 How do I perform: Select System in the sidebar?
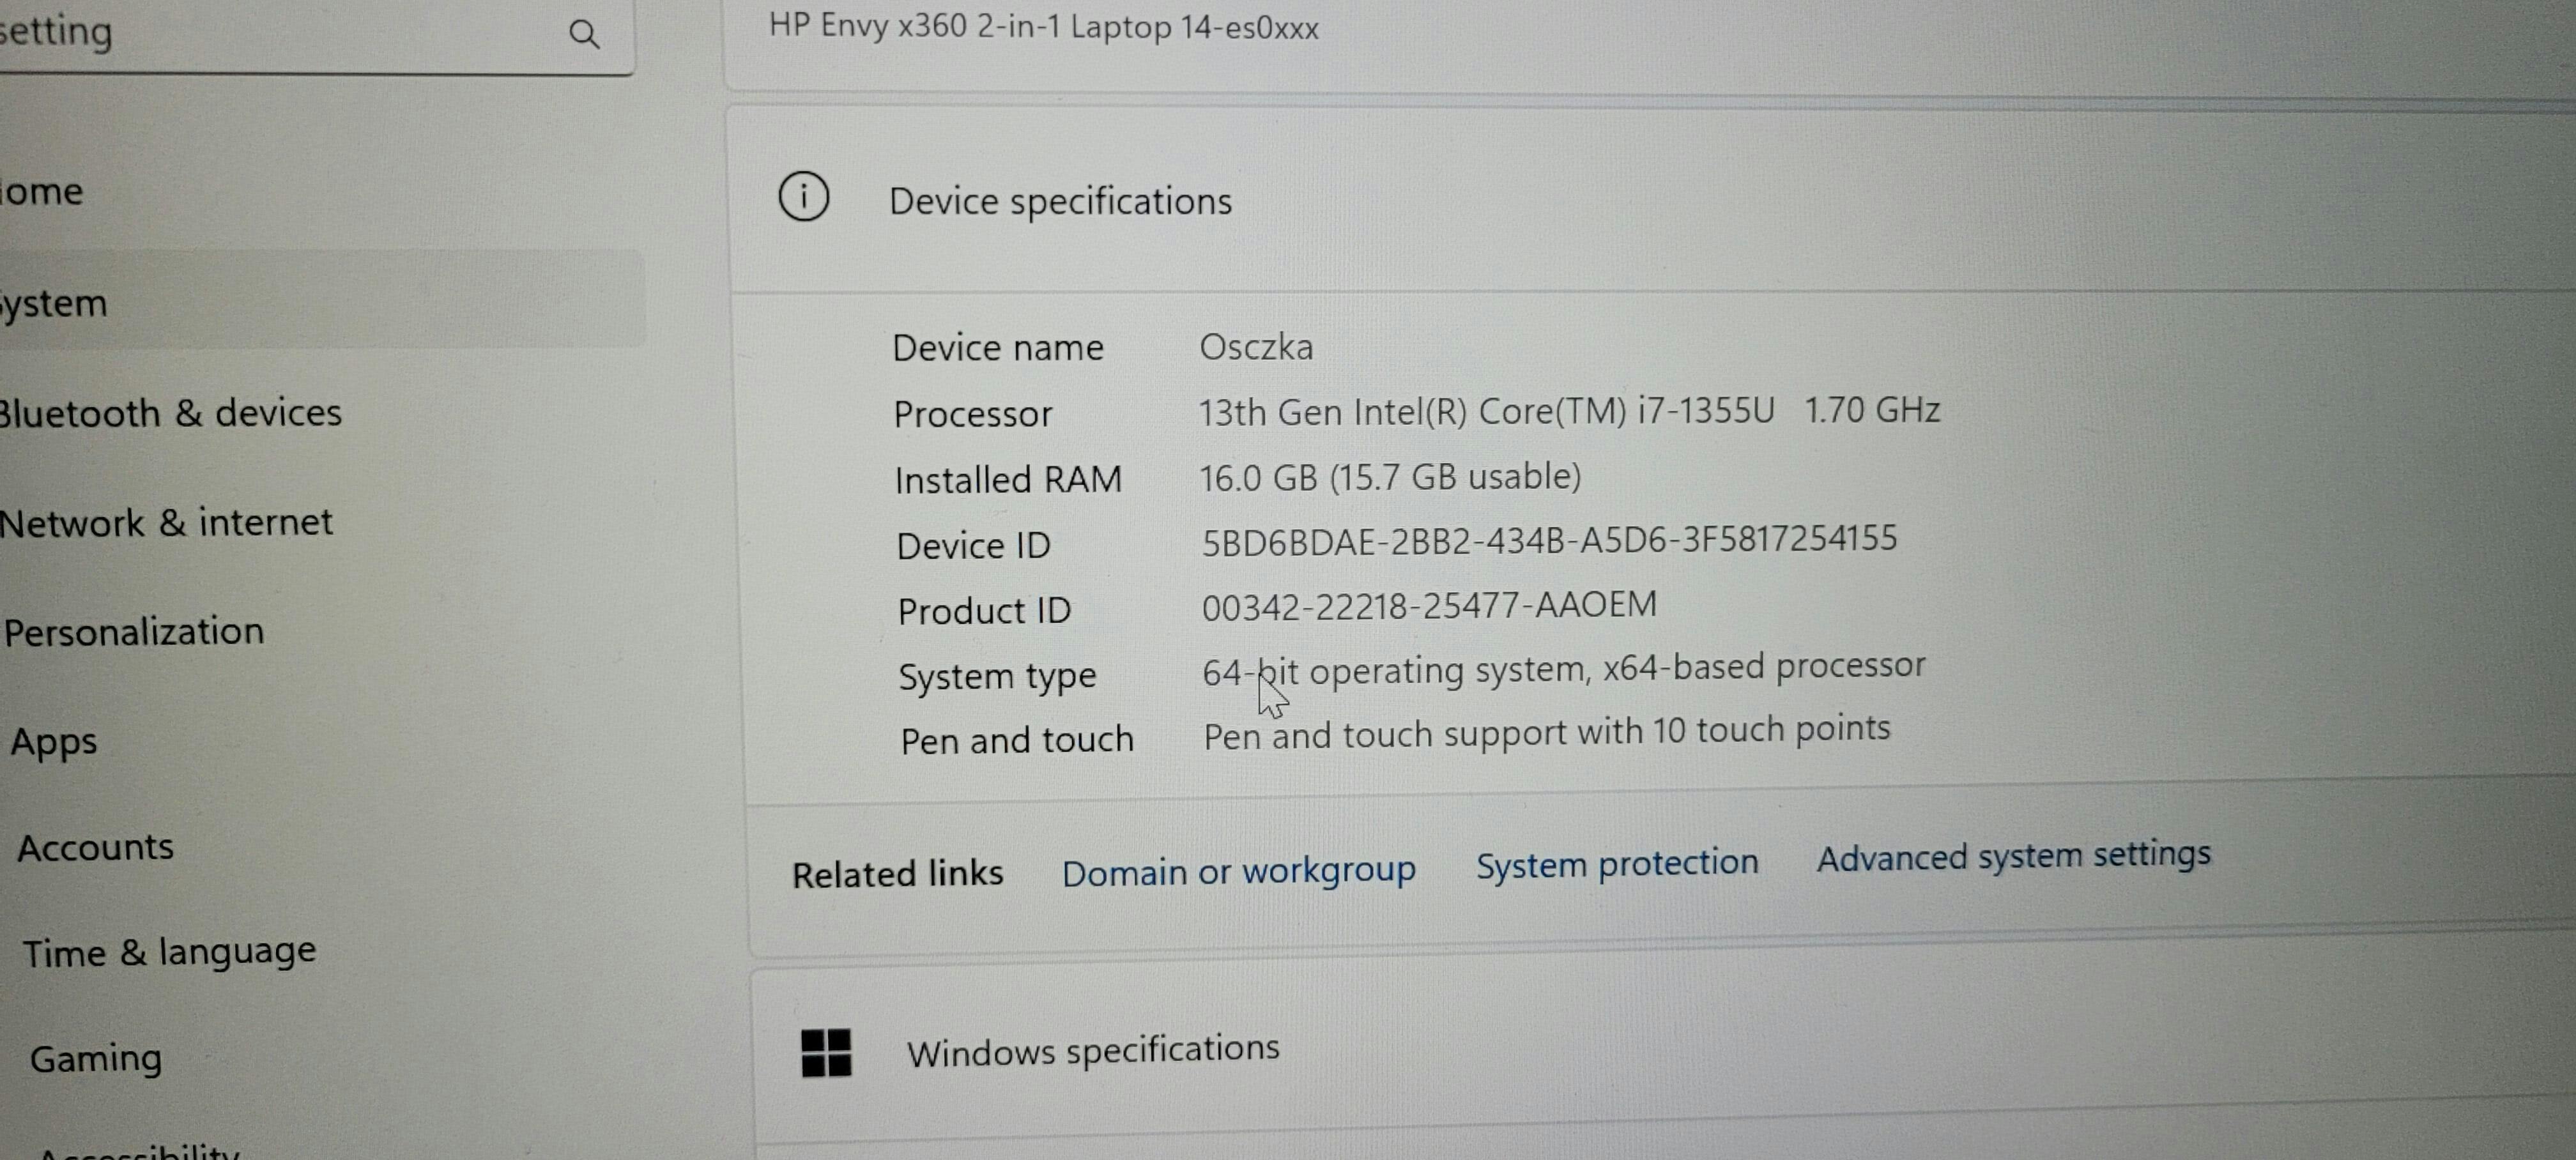point(55,303)
